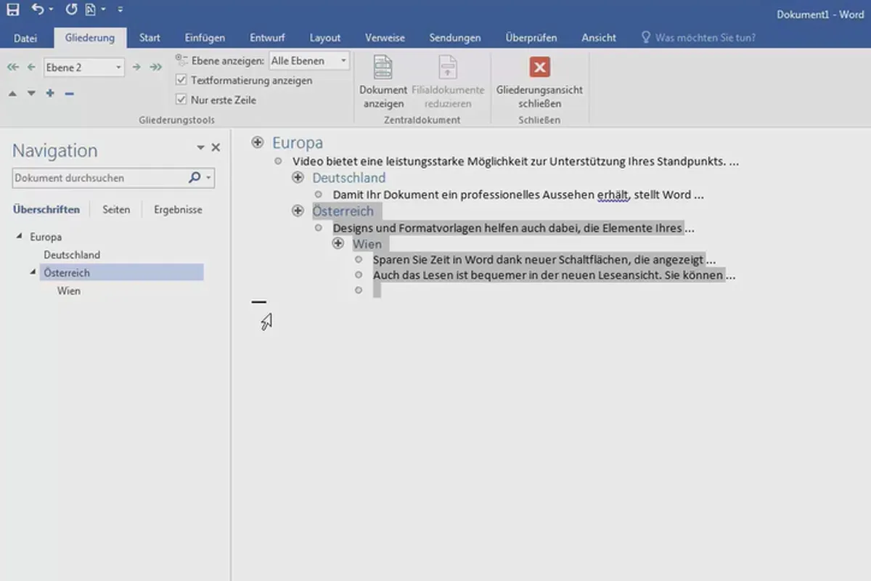Click the 'Was möchten Sie tun?' search field
The height and width of the screenshot is (581, 871).
point(697,38)
